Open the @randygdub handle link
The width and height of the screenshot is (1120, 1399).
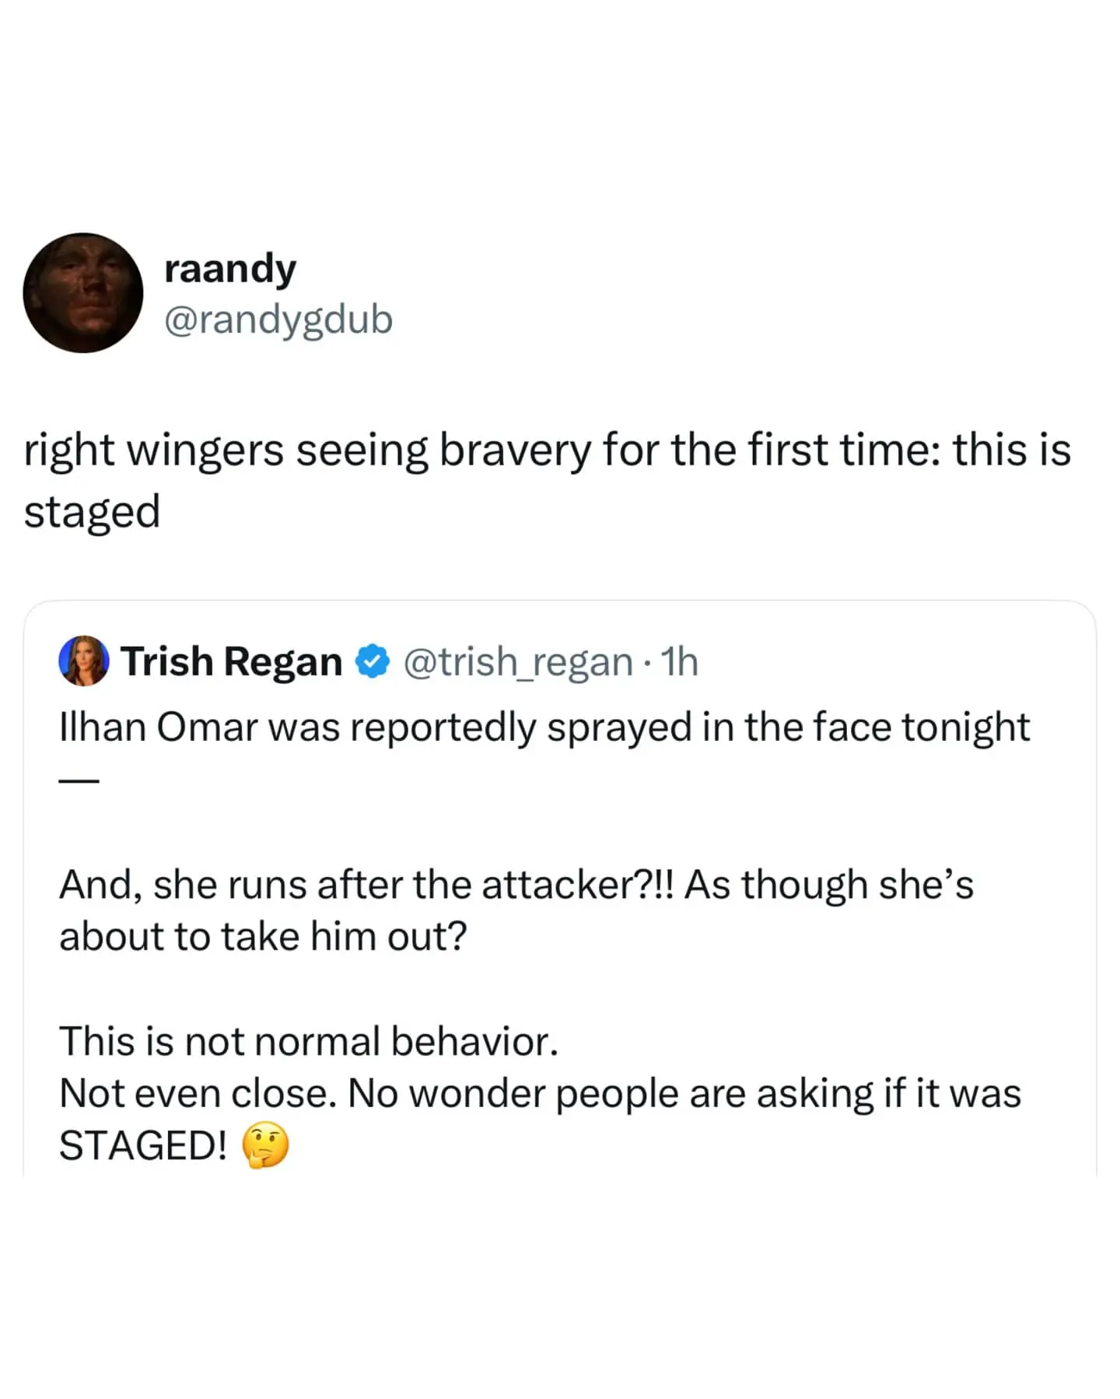click(278, 320)
